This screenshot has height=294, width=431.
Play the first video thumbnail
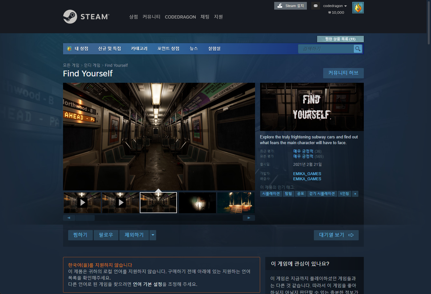pos(82,203)
